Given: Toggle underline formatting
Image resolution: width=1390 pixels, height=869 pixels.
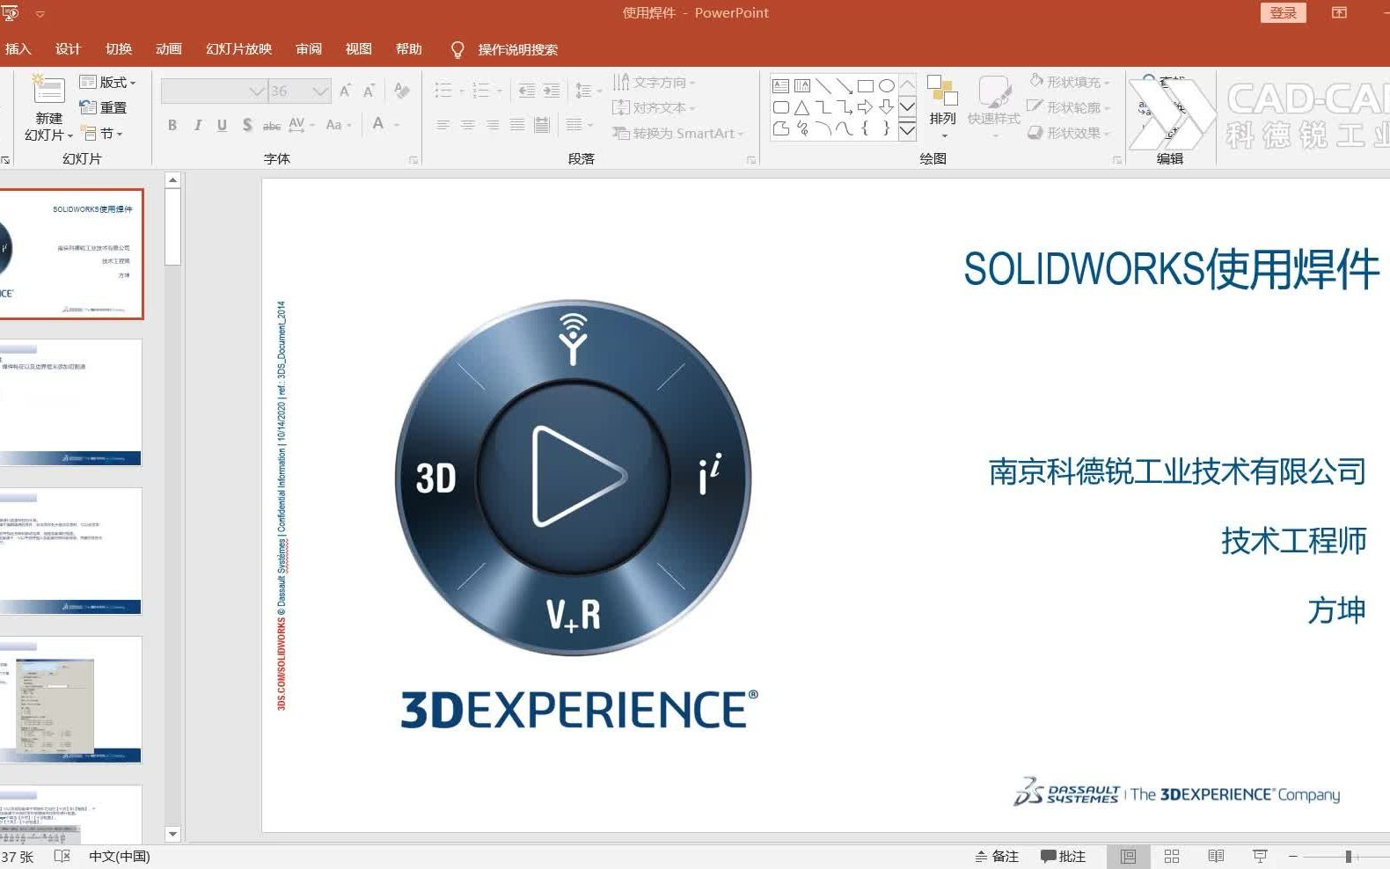Looking at the screenshot, I should click(222, 125).
